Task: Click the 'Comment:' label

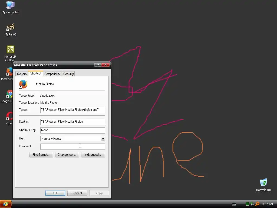Action: click(25, 146)
